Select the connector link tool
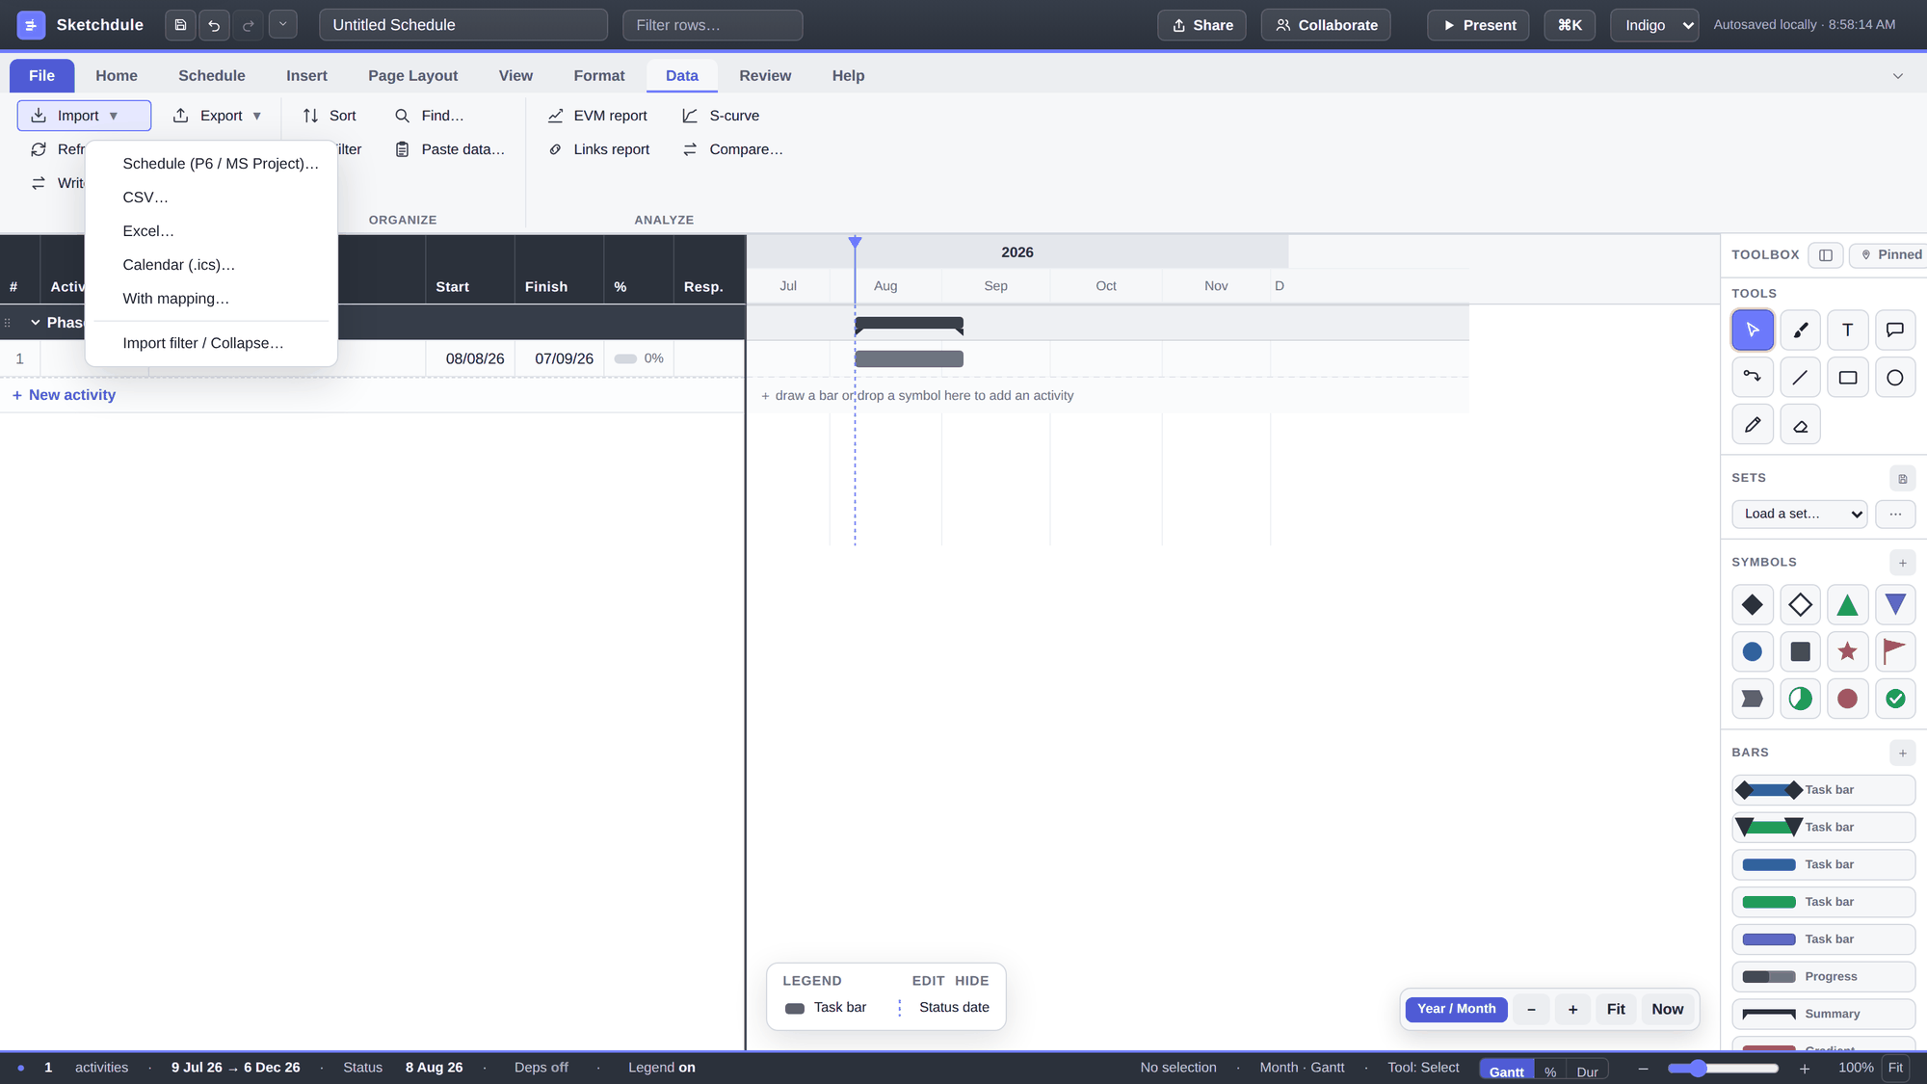 click(1752, 377)
